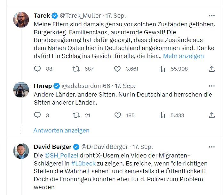Open more options on Питер's tweet
Viewport: 223px width, 195px height.
click(211, 86)
